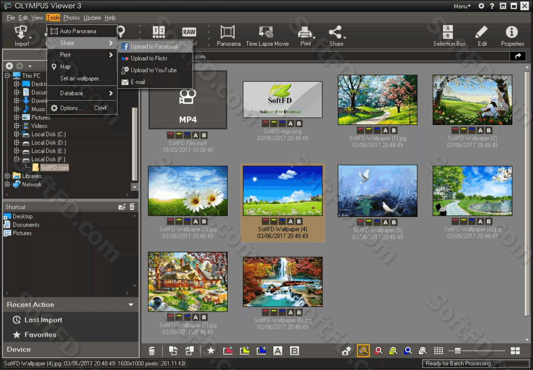Toggle yellow mark on SoftFD-Wallpaper (6).jpg
The height and width of the screenshot is (370, 533).
tap(464, 222)
